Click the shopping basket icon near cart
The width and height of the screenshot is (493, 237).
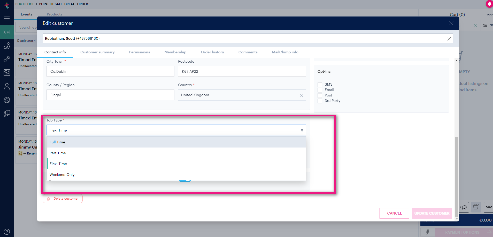pos(476,207)
